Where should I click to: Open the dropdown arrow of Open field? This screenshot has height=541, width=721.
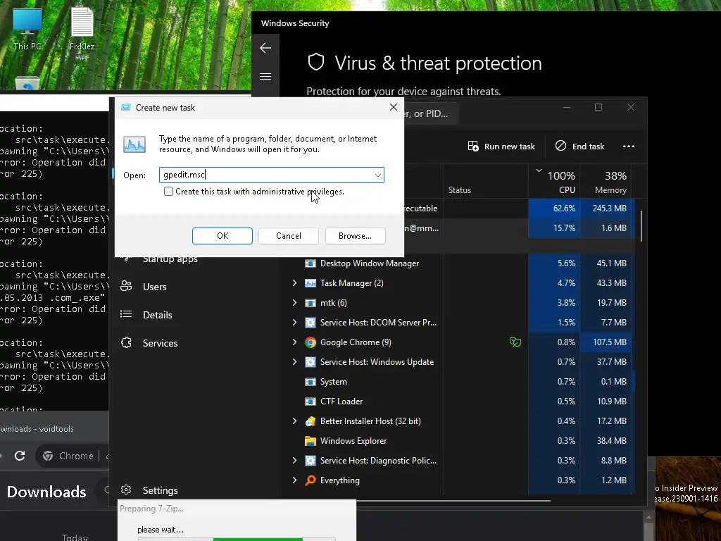tap(377, 175)
